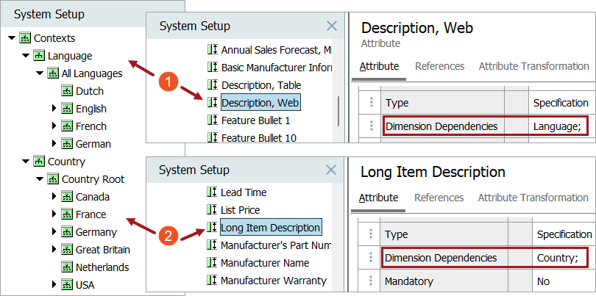Click the Netherlands context icon
Viewport: 596px width, 296px height.
tap(66, 267)
